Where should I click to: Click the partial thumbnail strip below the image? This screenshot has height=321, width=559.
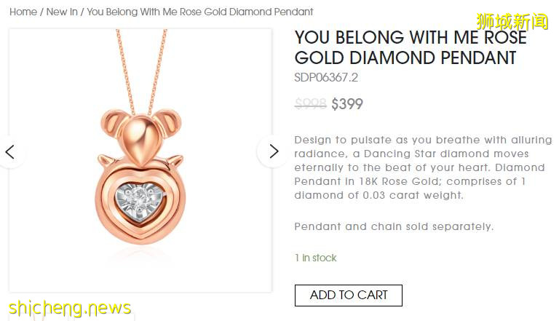(x=73, y=316)
